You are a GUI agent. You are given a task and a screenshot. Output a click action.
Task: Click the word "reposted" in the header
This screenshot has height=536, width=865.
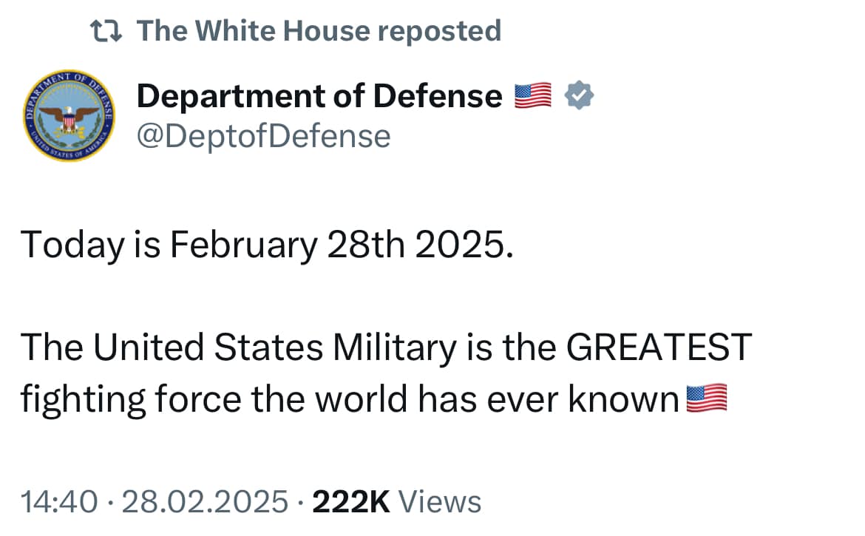[438, 30]
